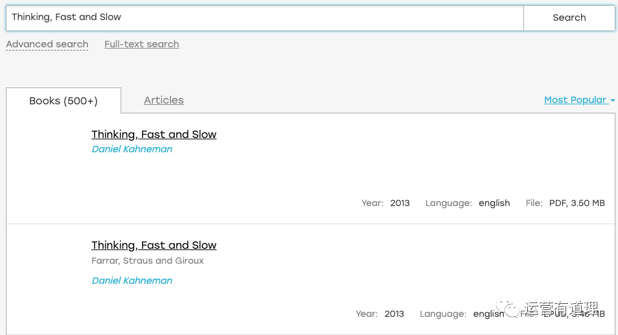Switch to Full-text search
This screenshot has width=618, height=335.
(141, 44)
